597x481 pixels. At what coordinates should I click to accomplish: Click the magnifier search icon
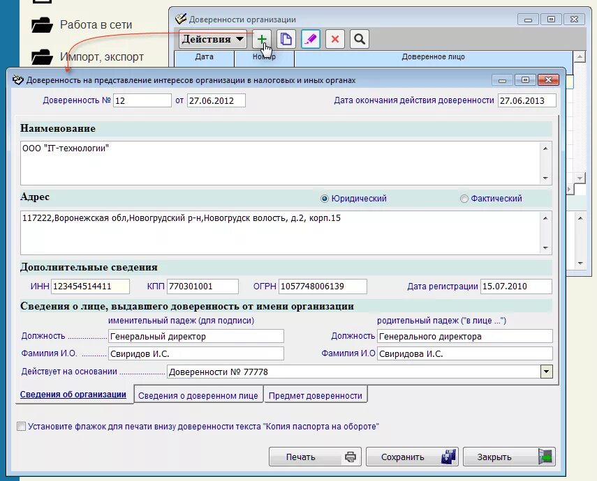(360, 39)
